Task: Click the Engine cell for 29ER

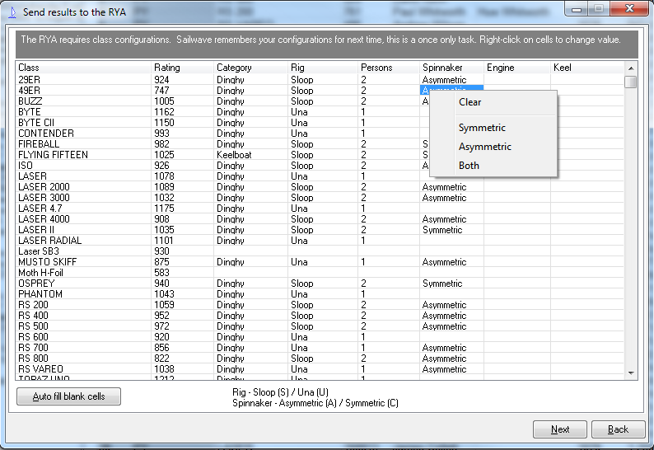Action: point(517,80)
